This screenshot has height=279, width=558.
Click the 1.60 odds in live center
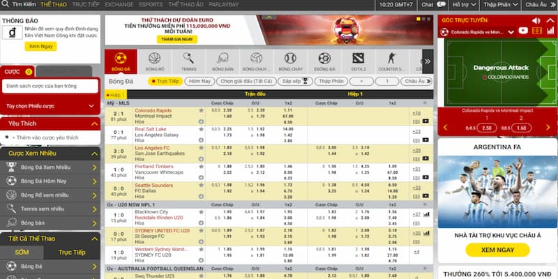521,128
